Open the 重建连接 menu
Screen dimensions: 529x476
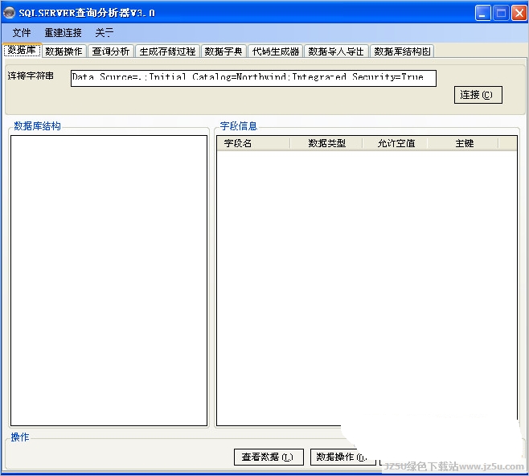(x=63, y=33)
